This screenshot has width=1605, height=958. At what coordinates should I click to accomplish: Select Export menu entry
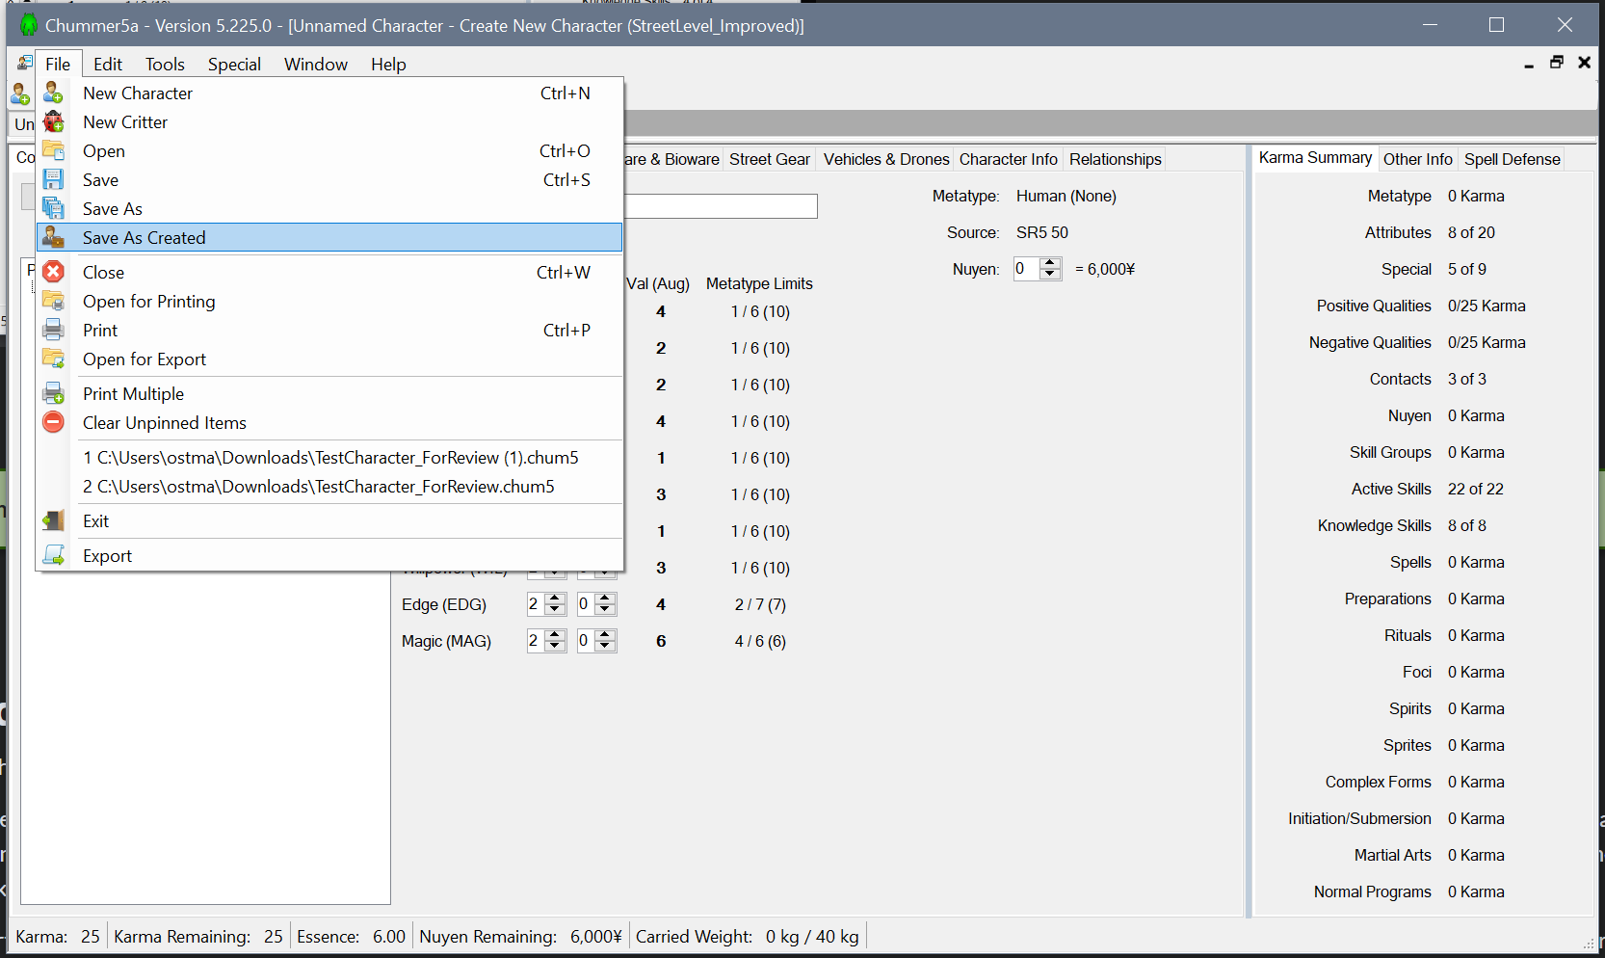[329, 555]
